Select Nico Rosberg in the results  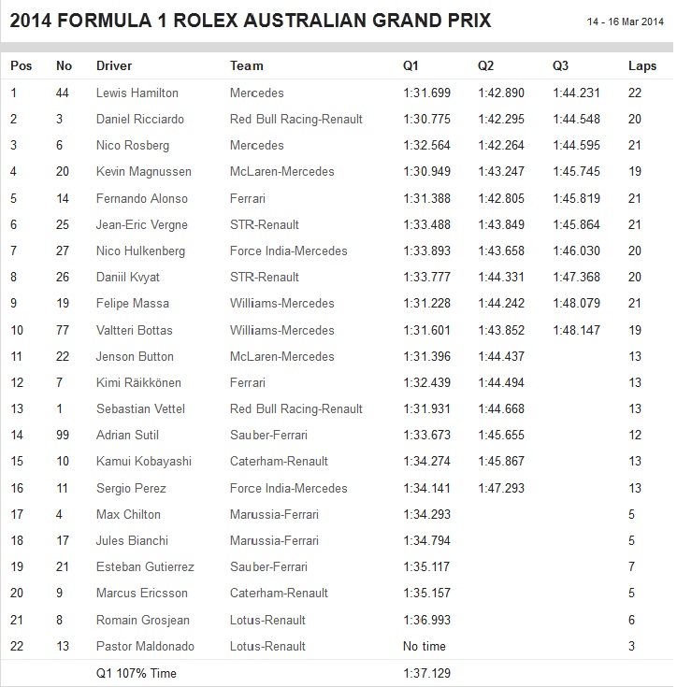point(131,146)
